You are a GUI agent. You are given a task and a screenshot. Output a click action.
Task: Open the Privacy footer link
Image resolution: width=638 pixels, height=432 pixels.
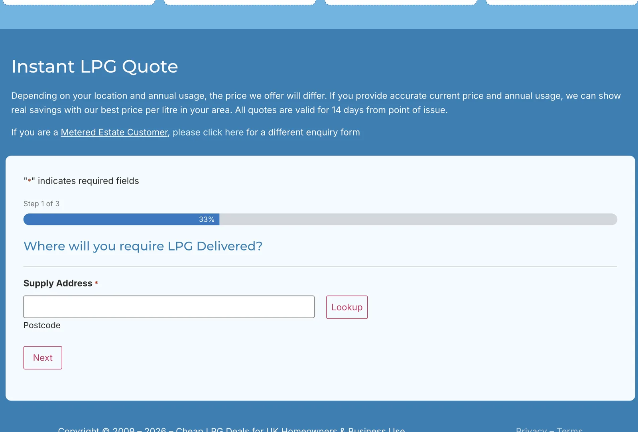[x=531, y=430]
